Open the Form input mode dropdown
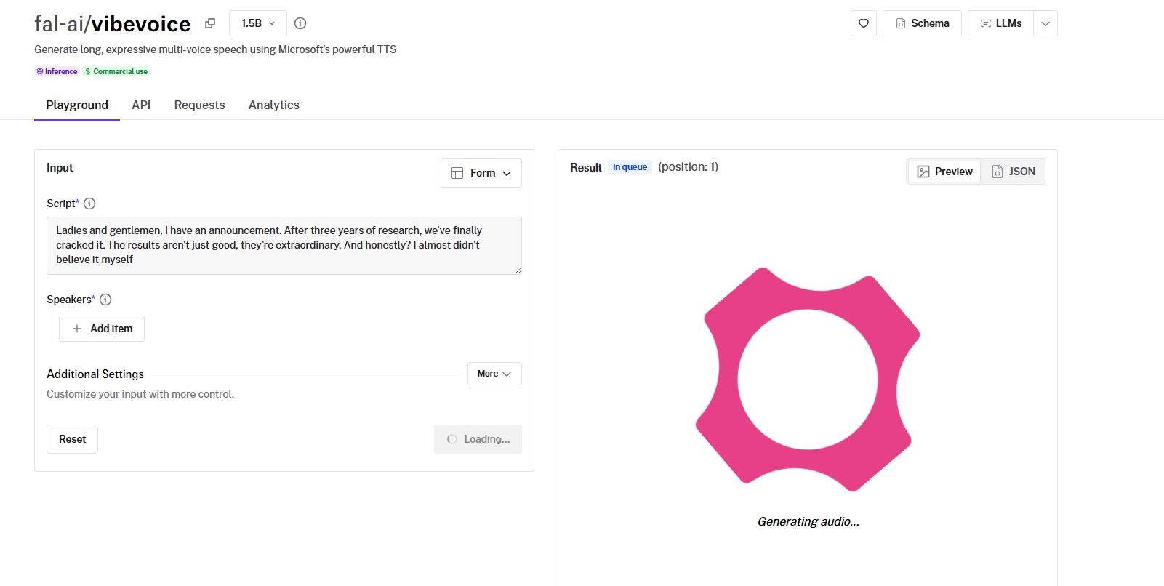The image size is (1164, 586). coord(481,173)
